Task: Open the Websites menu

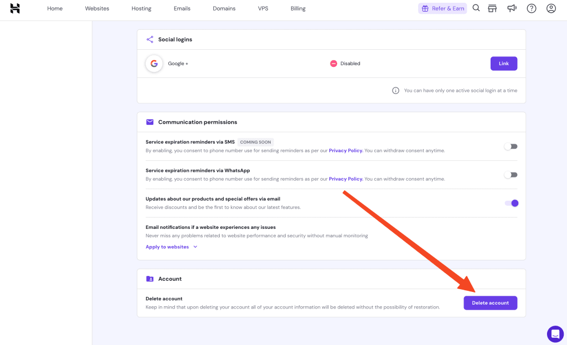Action: pos(97,9)
